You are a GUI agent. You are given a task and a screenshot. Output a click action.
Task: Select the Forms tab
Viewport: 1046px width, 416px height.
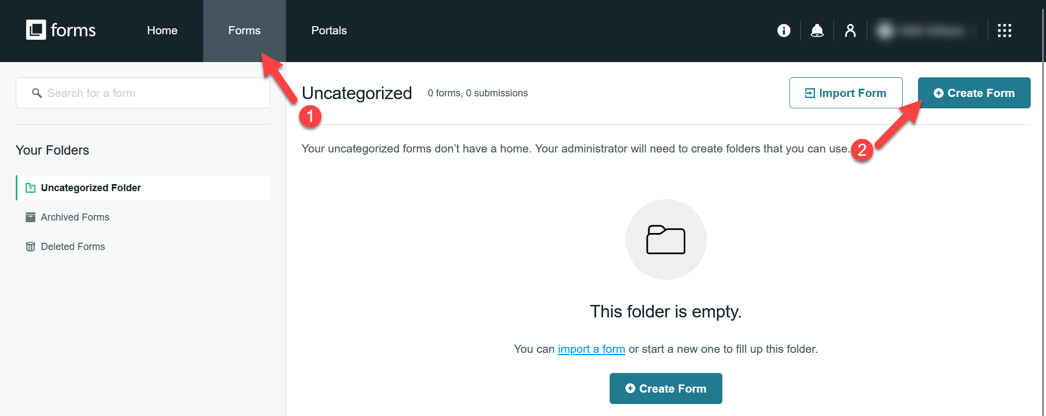point(244,30)
